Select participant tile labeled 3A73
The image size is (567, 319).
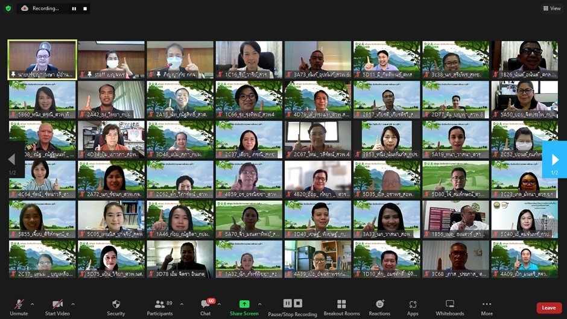click(318, 60)
